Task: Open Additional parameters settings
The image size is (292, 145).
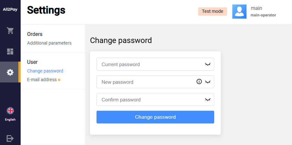Action: [x=49, y=43]
